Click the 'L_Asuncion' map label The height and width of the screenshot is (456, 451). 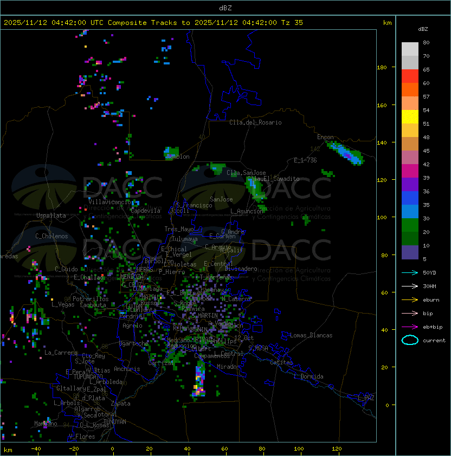(247, 211)
